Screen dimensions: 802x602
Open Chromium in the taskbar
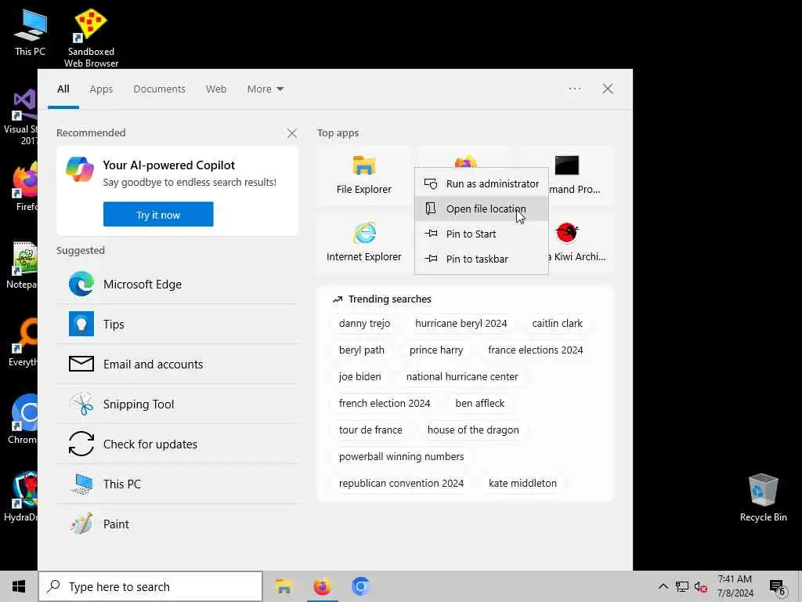point(360,586)
